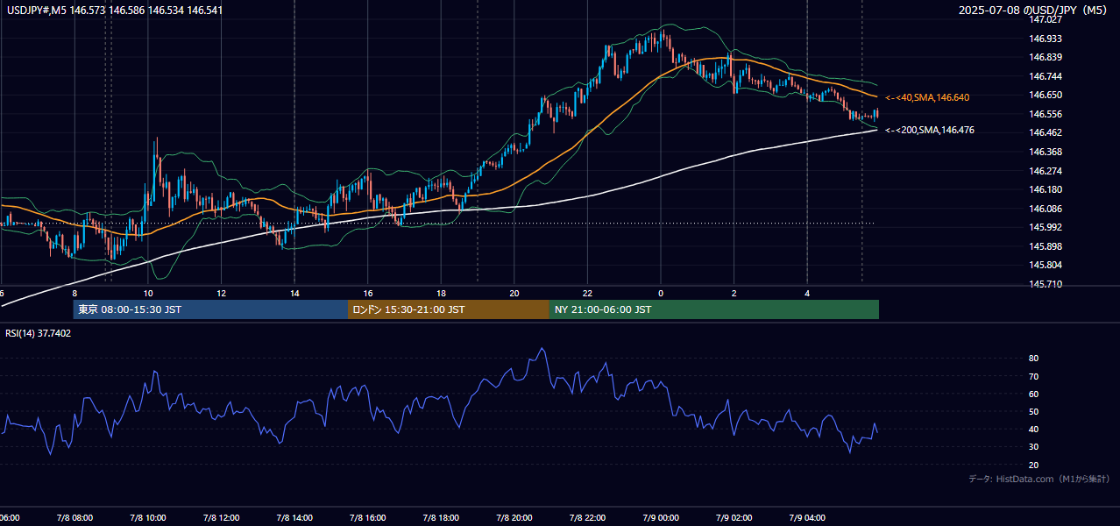The image size is (1120, 526).
Task: Click RSI scale value 40
Action: click(1034, 430)
